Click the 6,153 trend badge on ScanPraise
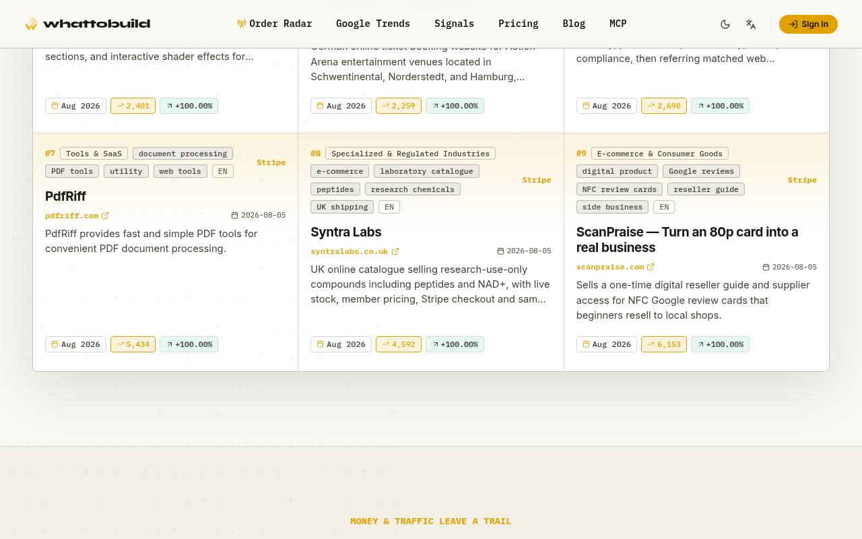Screen dimensions: 862x539 point(664,344)
